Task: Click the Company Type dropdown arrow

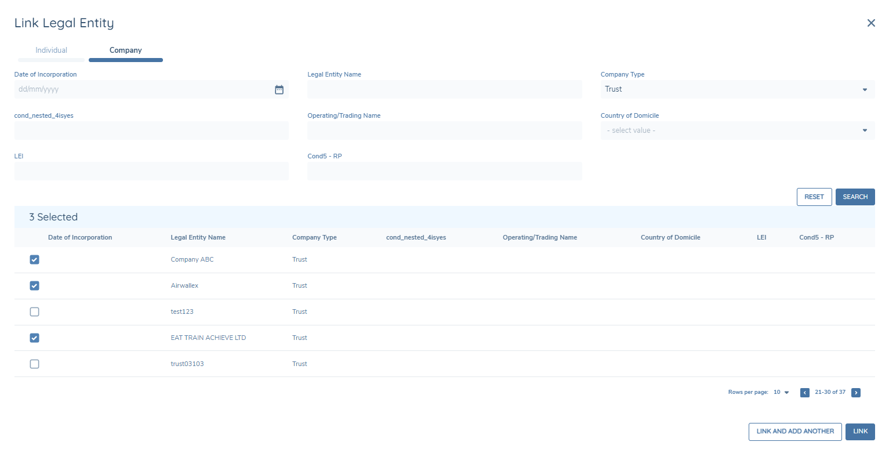Action: [864, 89]
